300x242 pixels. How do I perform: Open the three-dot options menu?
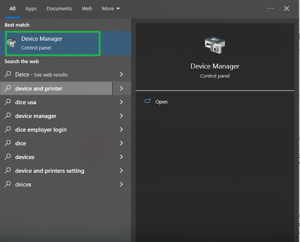coord(270,8)
